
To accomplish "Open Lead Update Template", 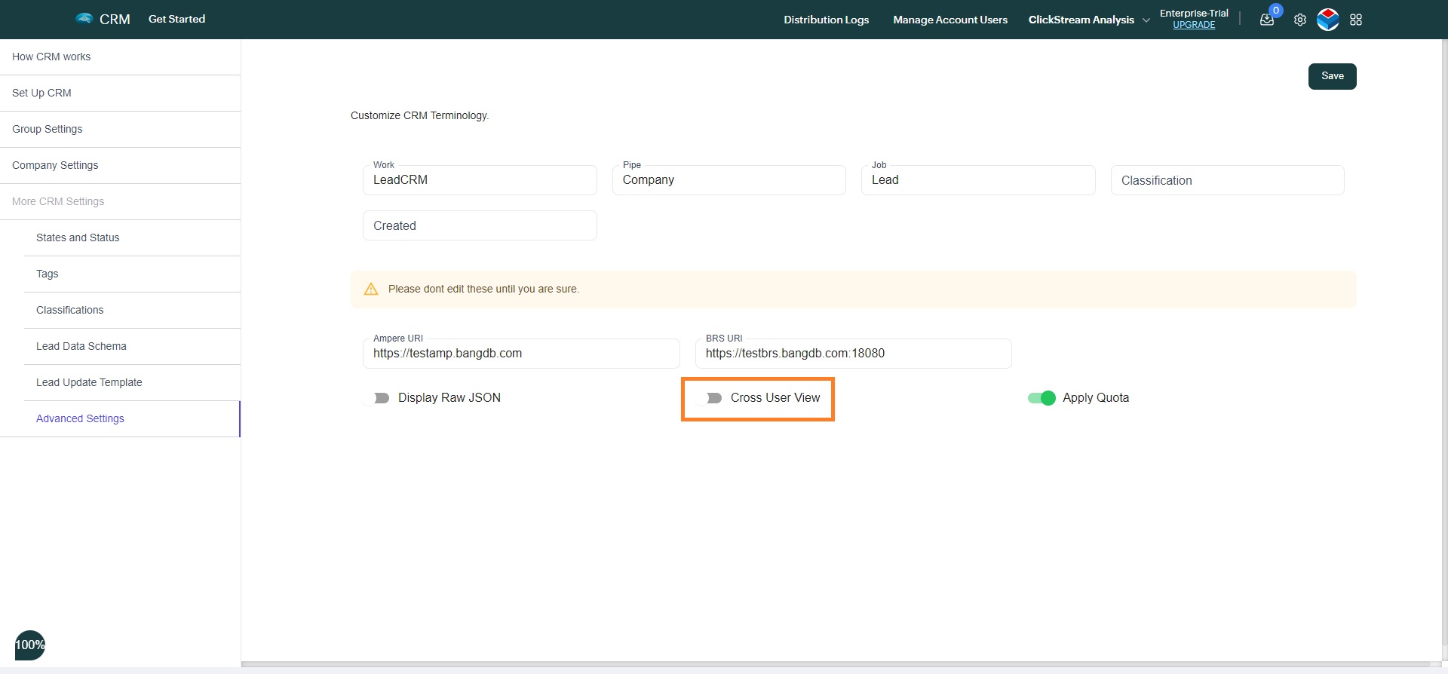I will pos(133,382).
